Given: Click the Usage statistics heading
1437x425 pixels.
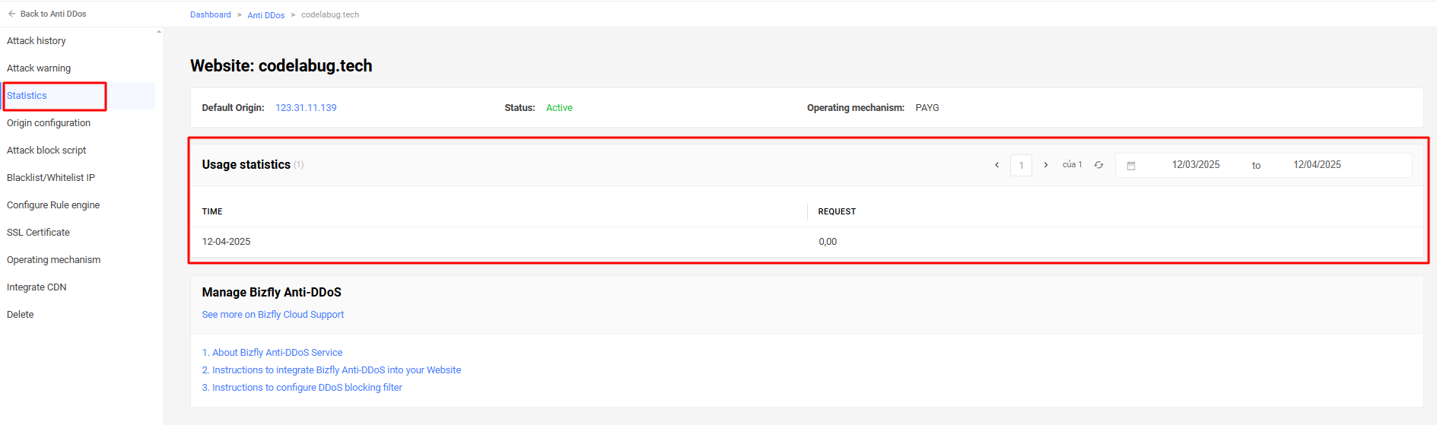Looking at the screenshot, I should tap(246, 165).
